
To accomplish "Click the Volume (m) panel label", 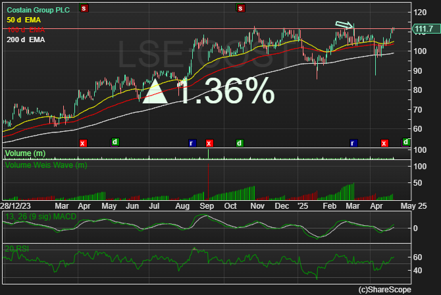I will coord(25,153).
